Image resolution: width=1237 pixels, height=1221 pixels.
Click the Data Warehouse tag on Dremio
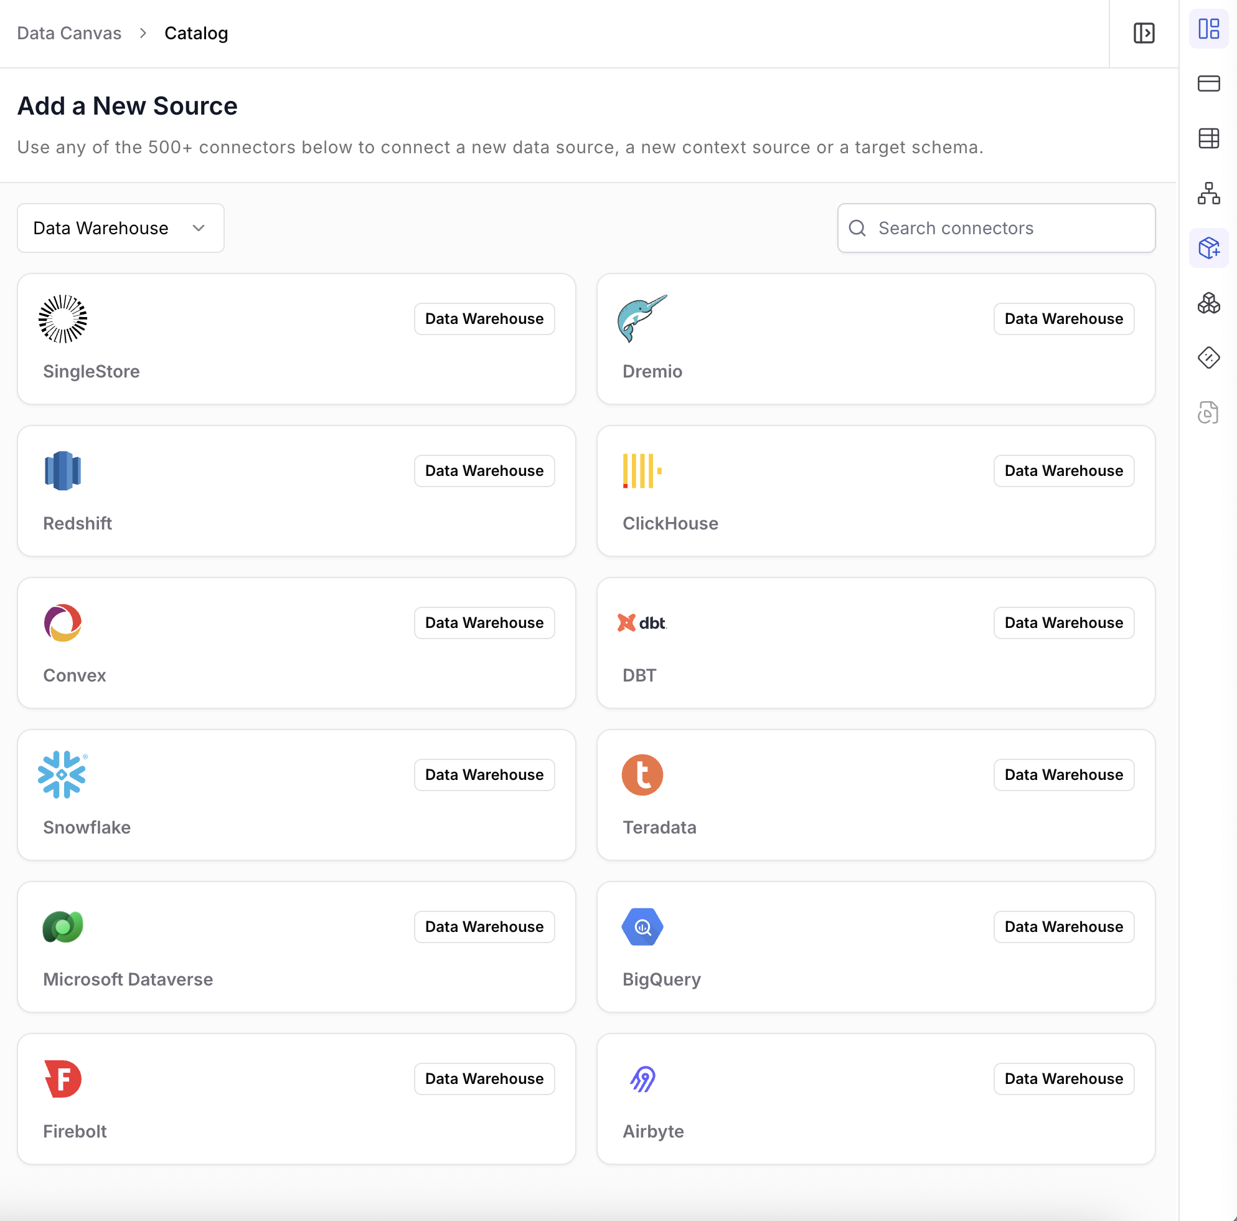click(x=1063, y=319)
